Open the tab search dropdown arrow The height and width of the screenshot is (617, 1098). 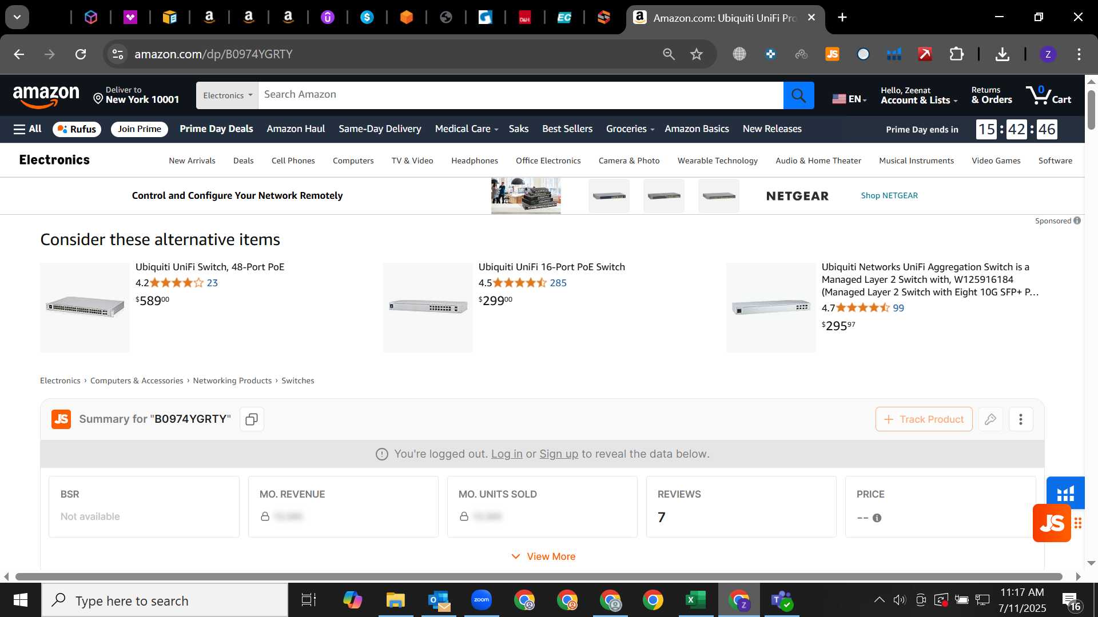tap(17, 17)
